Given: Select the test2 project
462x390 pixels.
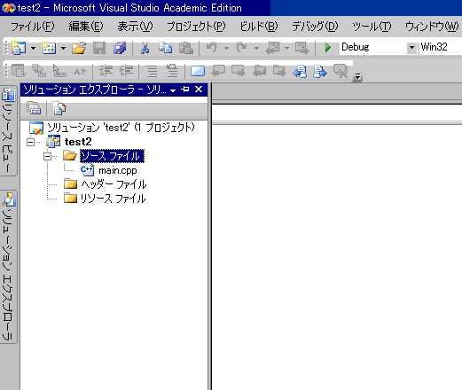Looking at the screenshot, I should (x=78, y=142).
